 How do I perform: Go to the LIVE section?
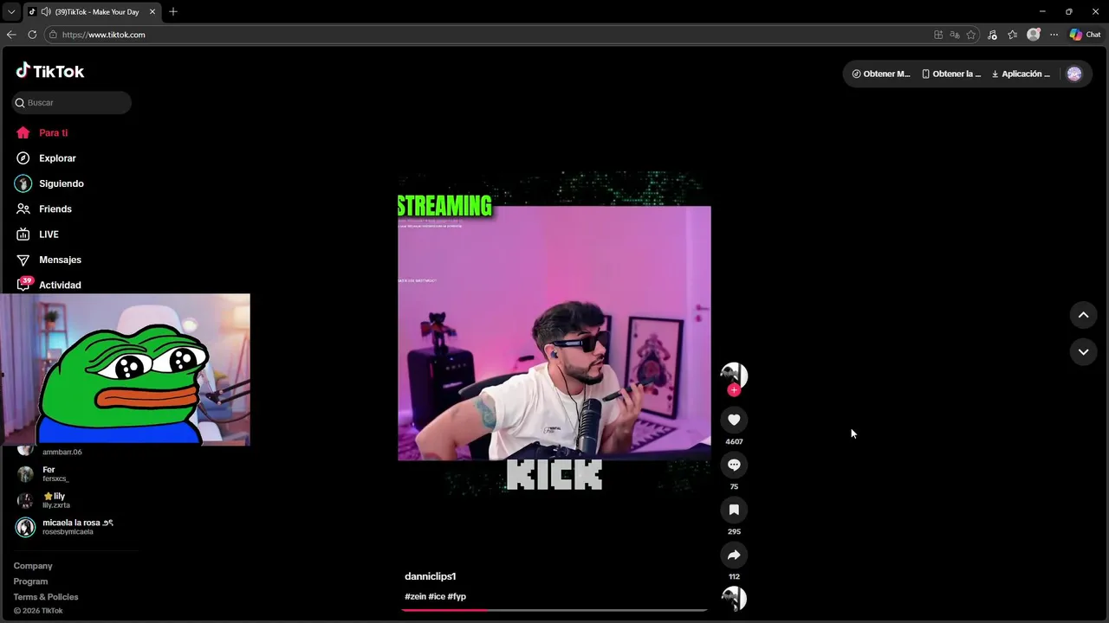tap(49, 234)
